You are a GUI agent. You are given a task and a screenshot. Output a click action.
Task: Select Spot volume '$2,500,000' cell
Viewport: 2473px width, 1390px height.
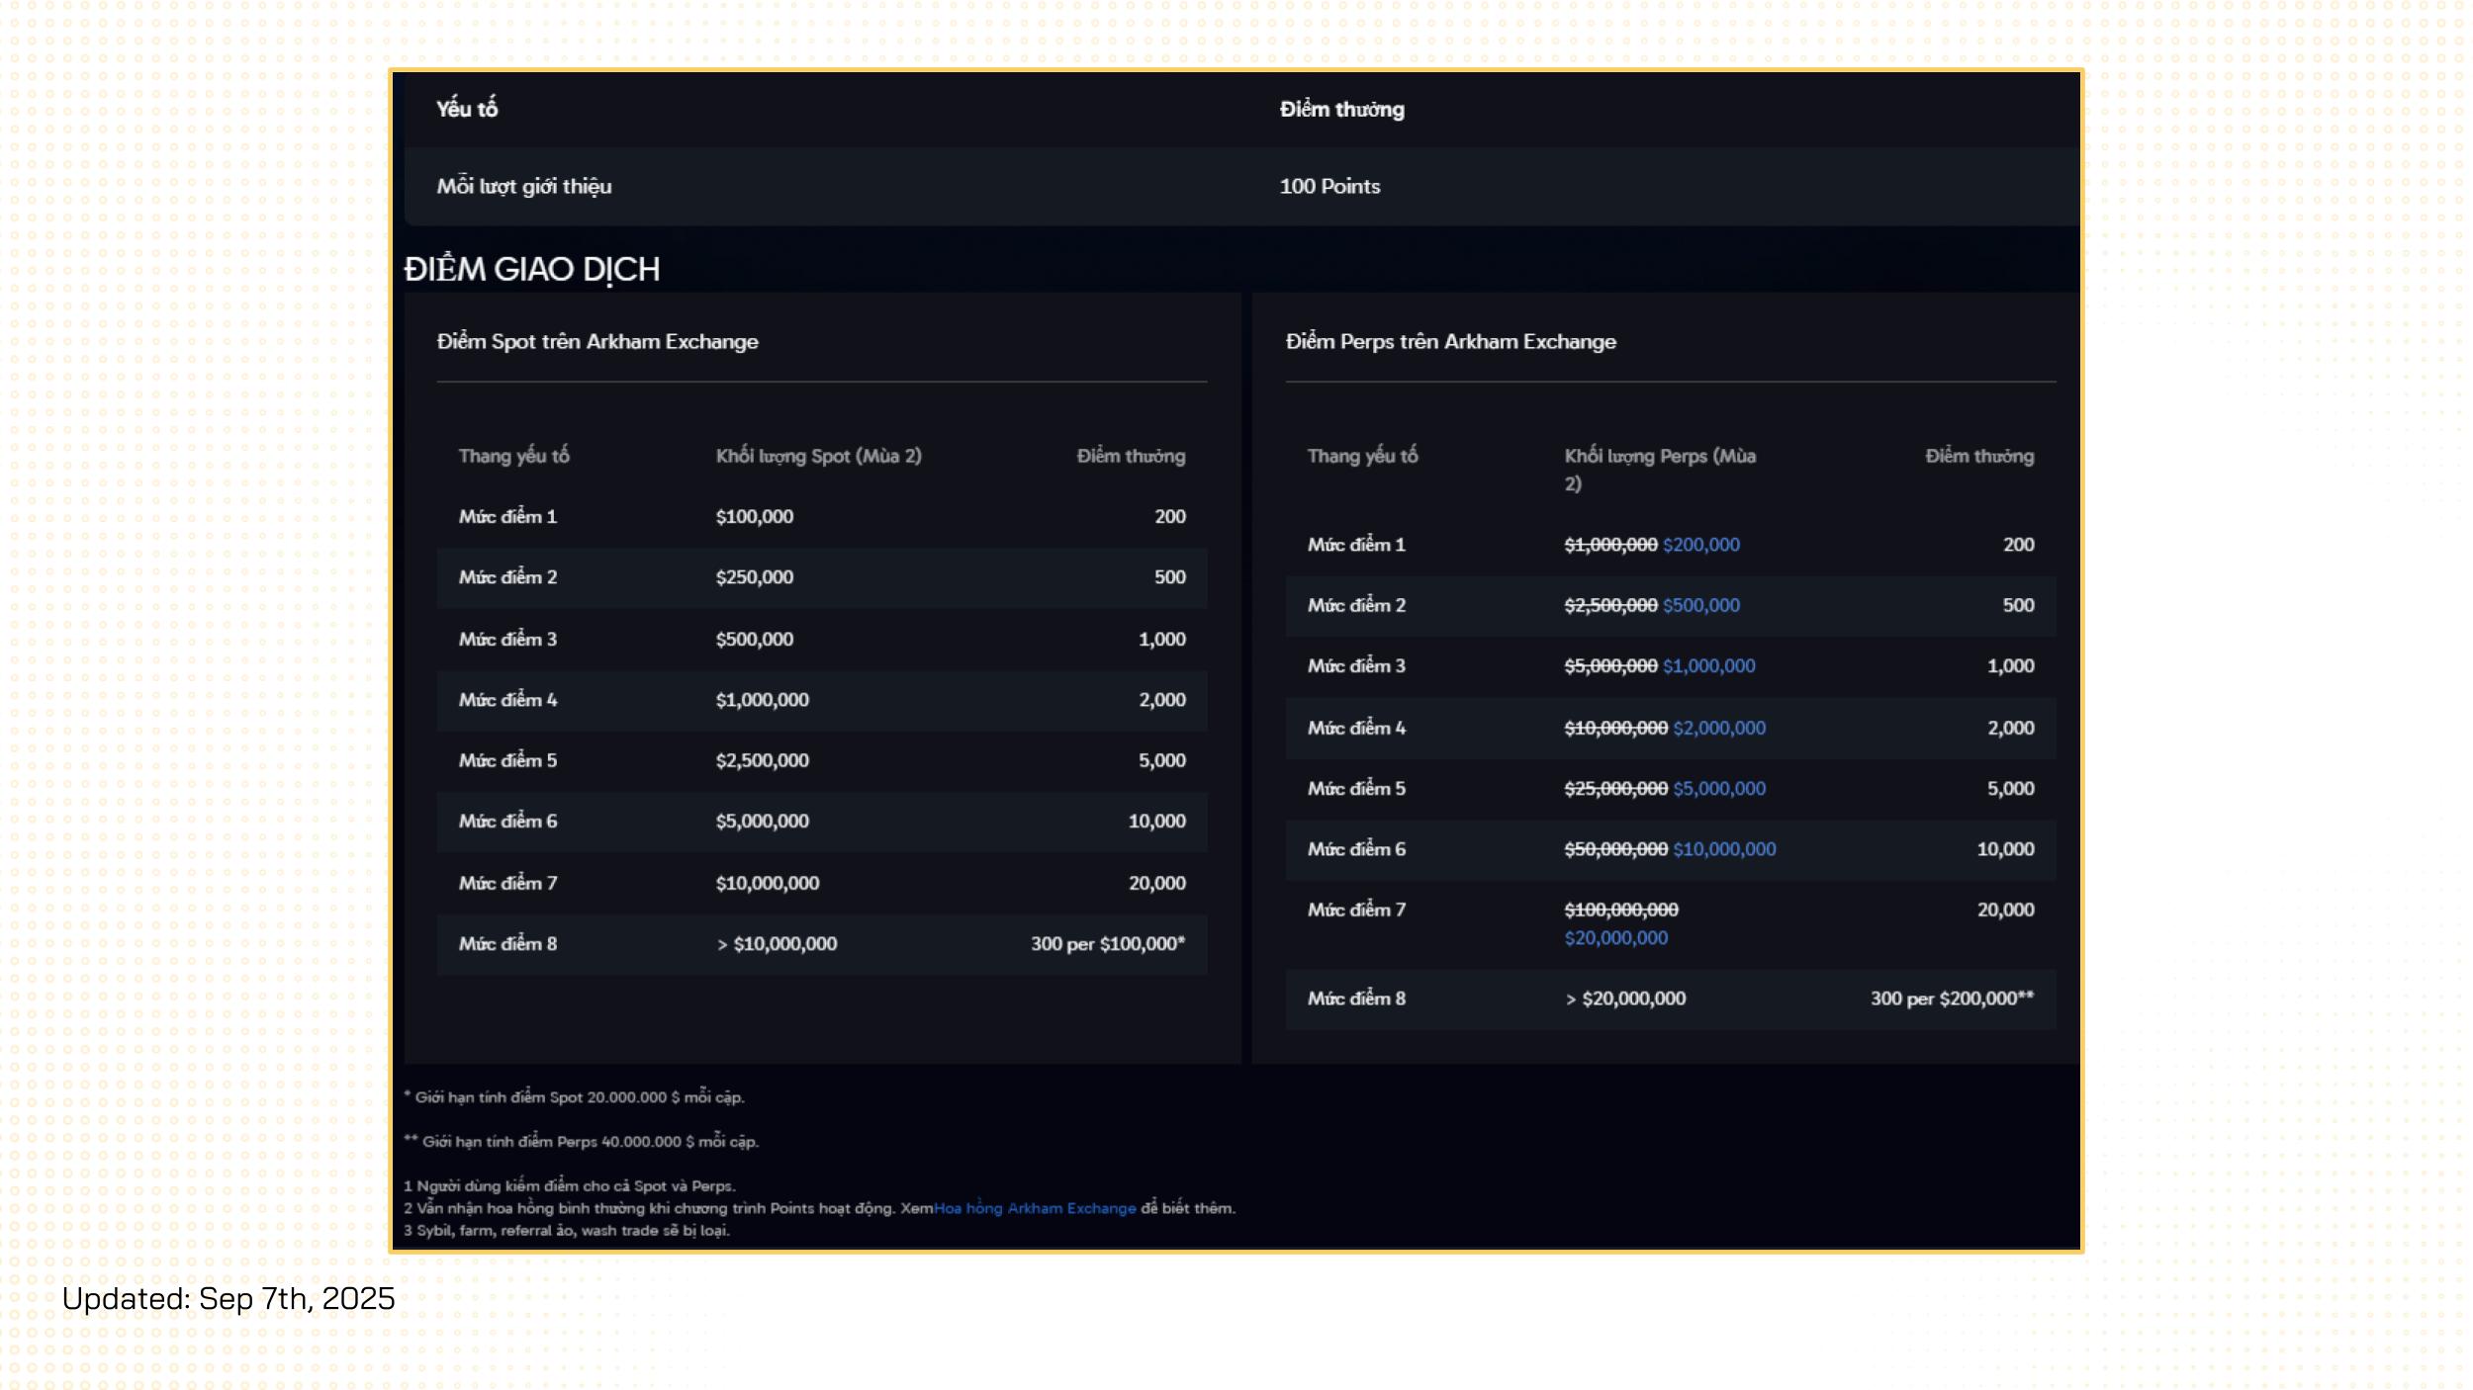[x=762, y=760]
